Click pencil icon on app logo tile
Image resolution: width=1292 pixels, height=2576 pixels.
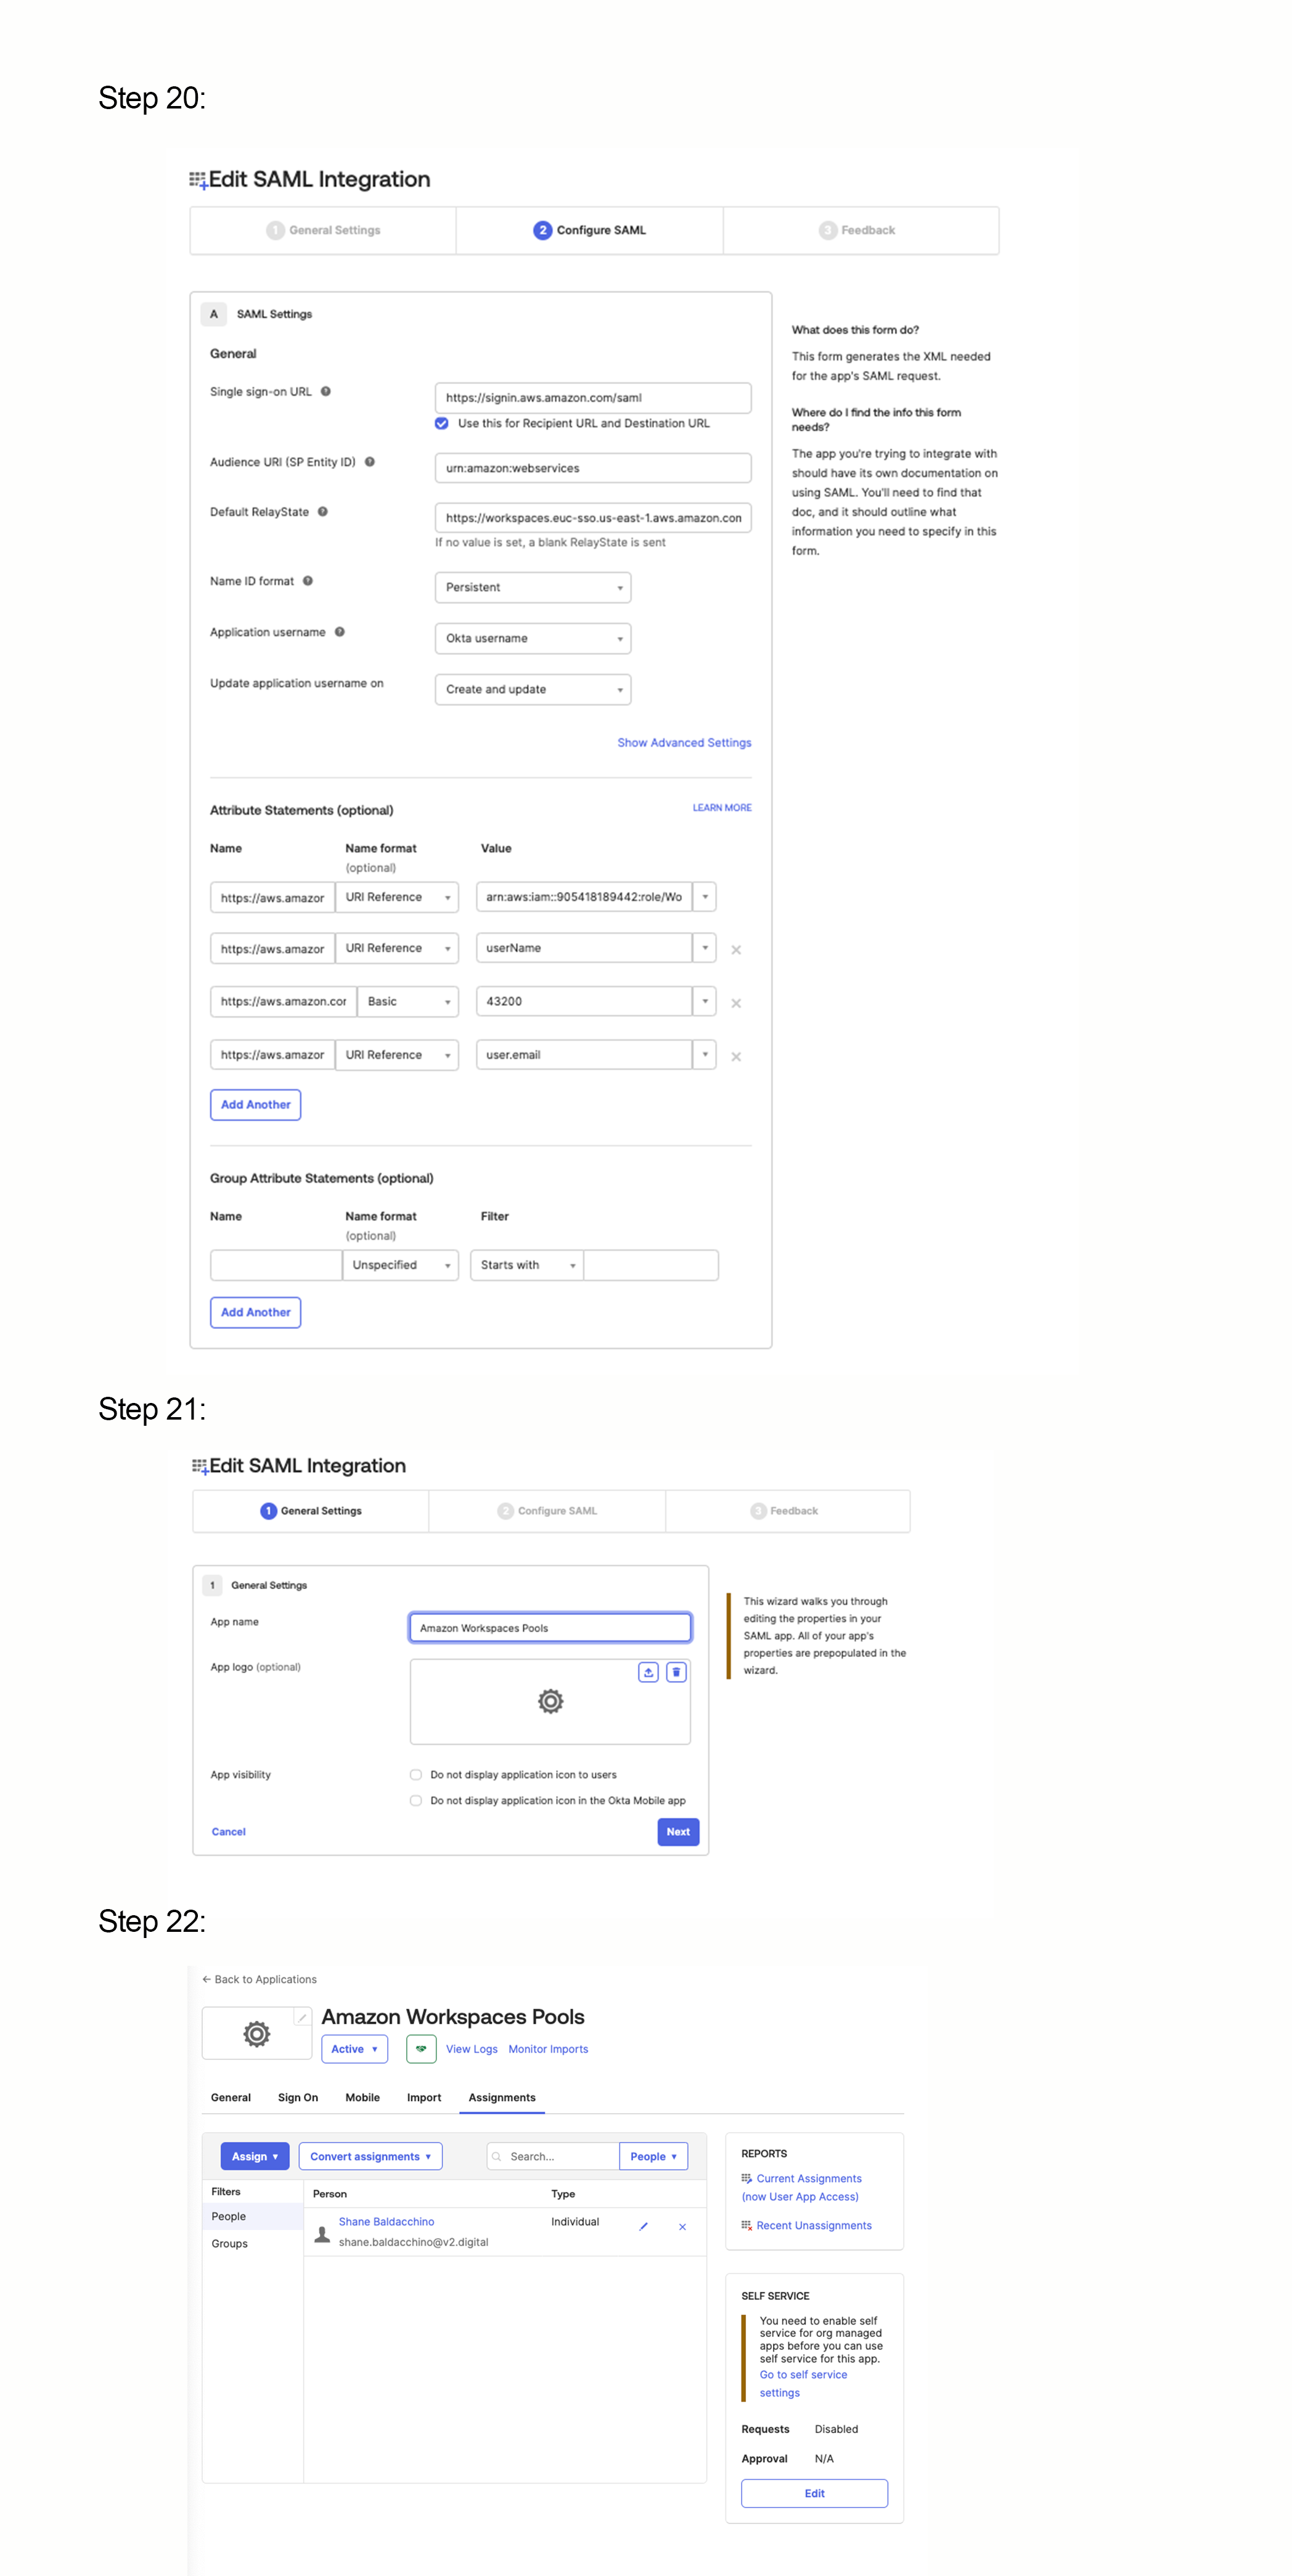pyautogui.click(x=302, y=2018)
